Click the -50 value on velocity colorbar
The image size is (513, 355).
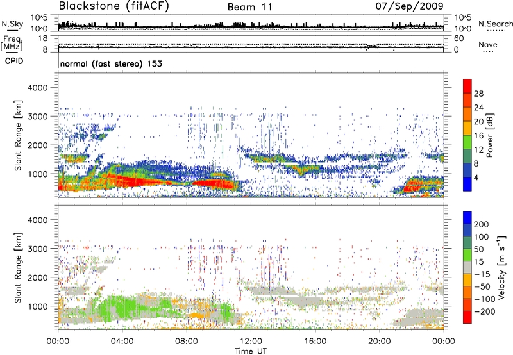[483, 286]
